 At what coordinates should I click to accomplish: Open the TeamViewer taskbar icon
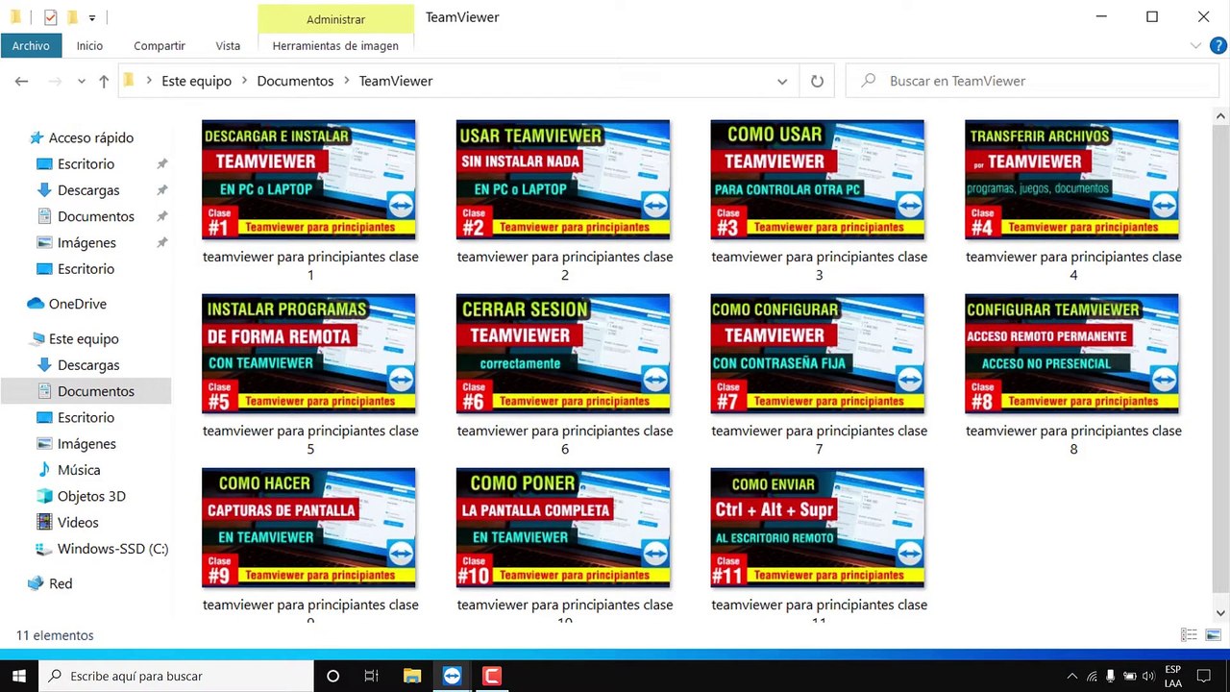[453, 676]
